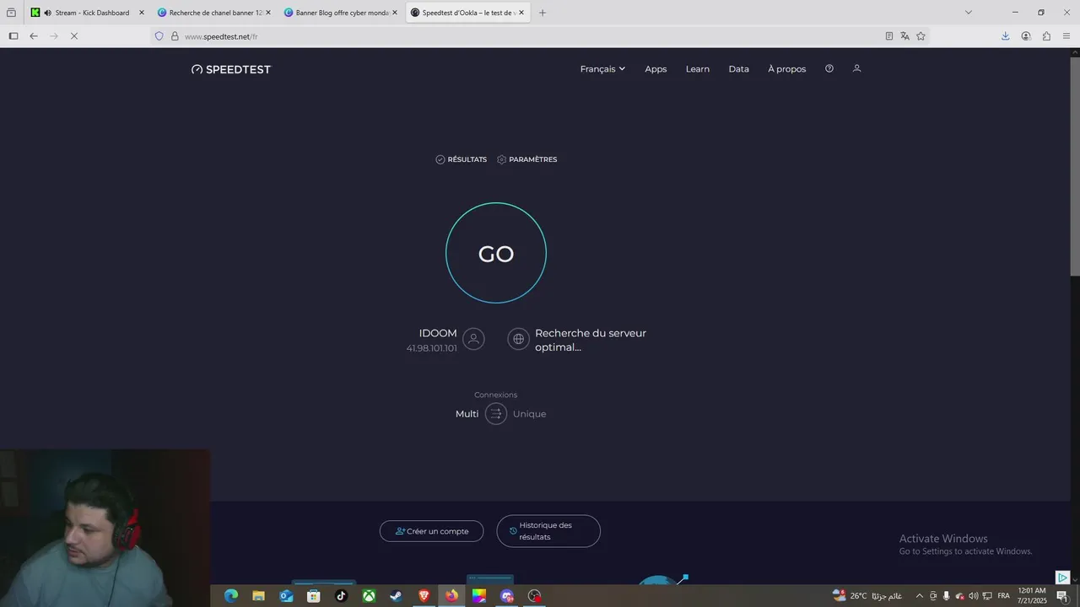The height and width of the screenshot is (607, 1080).
Task: Click the user account icon in header
Action: (x=856, y=68)
